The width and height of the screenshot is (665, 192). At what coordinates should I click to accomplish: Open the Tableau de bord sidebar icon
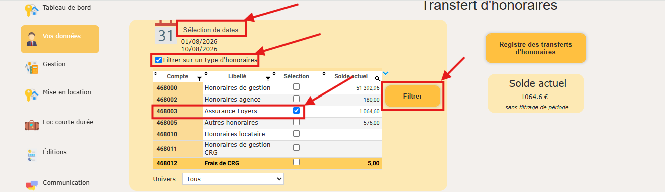point(32,9)
